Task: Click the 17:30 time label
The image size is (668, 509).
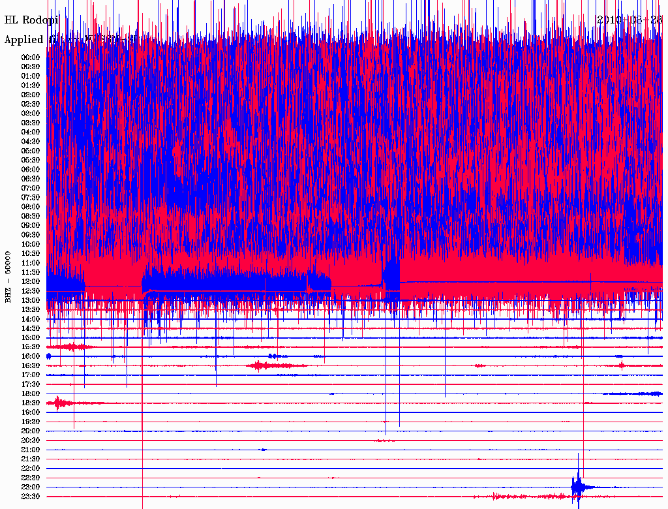Action: 31,384
